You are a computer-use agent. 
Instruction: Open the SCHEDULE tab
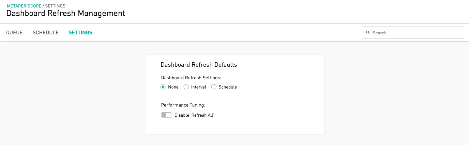(x=46, y=33)
